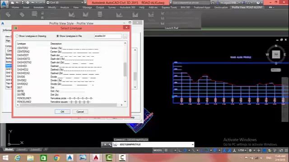Click the recent commands icon in command line
Screen dimensions: 289x162
point(115,144)
